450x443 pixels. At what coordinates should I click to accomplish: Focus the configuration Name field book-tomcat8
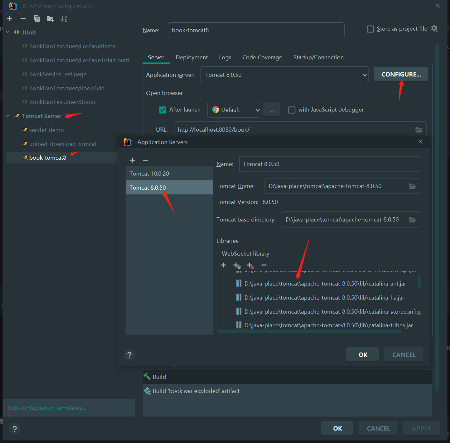[x=256, y=30]
